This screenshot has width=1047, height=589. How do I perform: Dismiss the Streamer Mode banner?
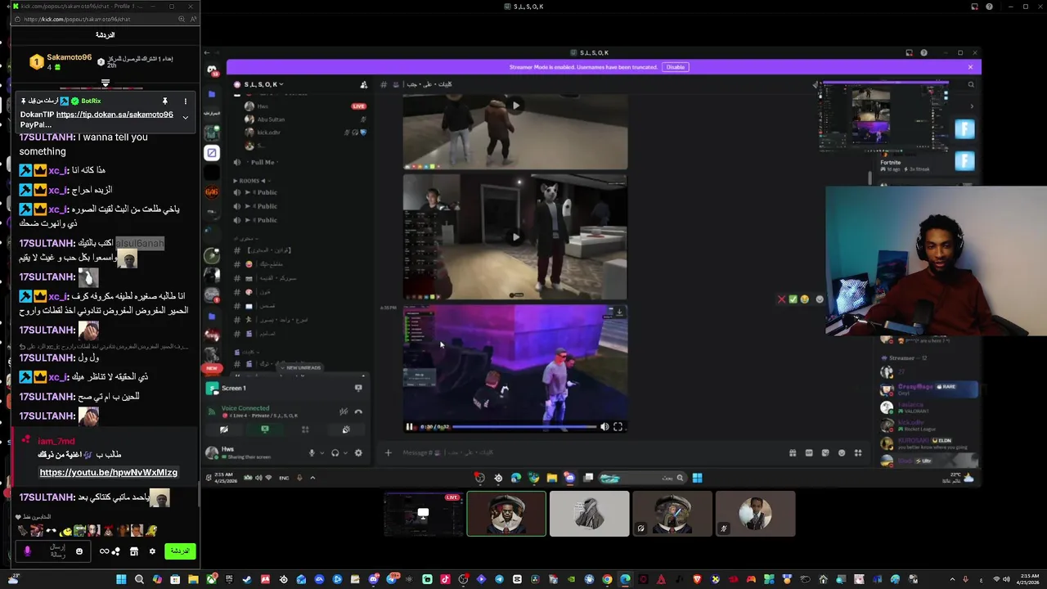pos(970,67)
